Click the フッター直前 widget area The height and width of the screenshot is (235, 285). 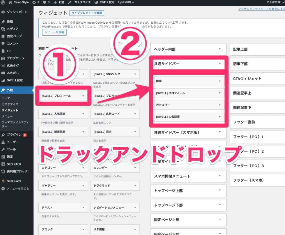pyautogui.click(x=257, y=122)
